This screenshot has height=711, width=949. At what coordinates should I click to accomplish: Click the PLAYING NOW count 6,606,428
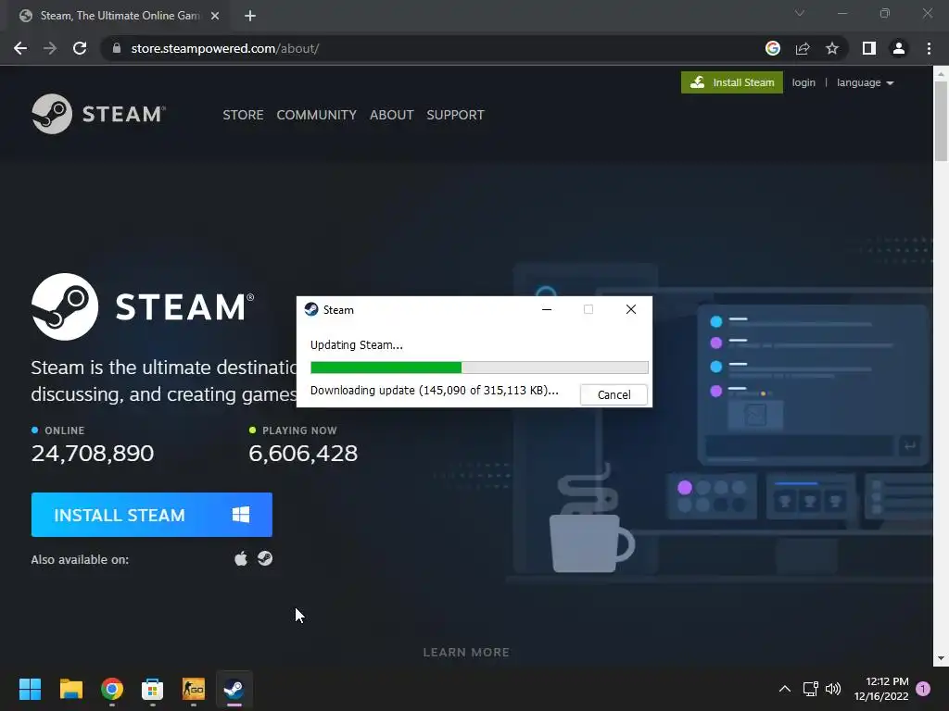303,453
